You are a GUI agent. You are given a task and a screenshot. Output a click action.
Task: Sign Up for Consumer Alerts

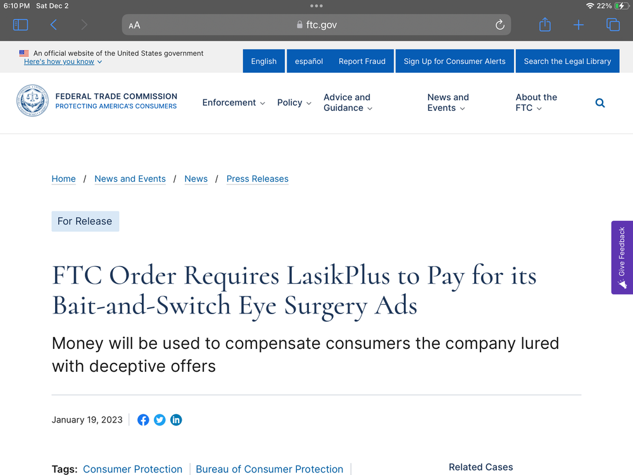454,61
